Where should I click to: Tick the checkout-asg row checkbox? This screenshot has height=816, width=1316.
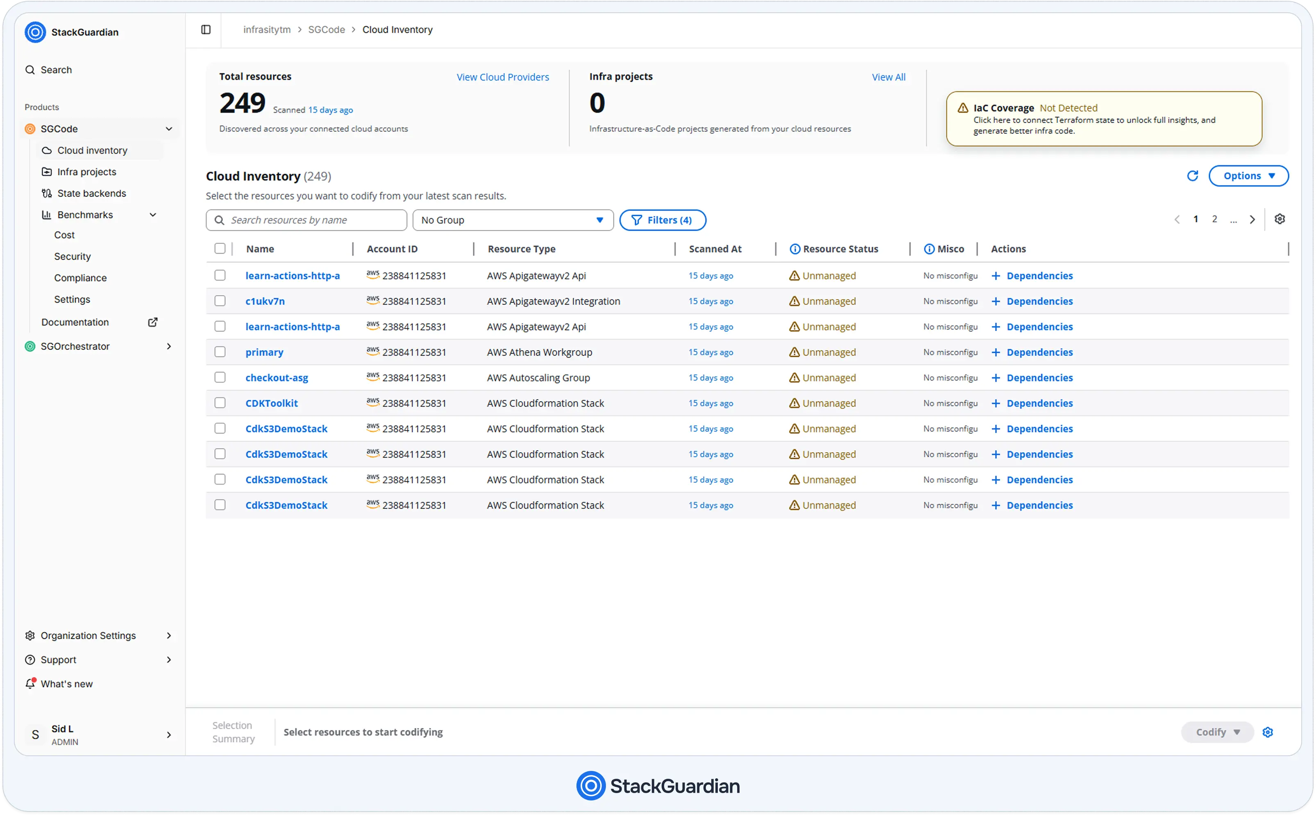tap(220, 377)
